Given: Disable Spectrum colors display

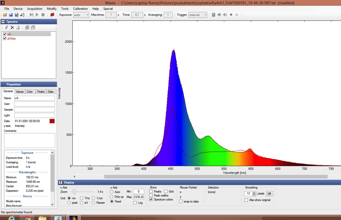Looking at the screenshot, I should [x=151, y=199].
